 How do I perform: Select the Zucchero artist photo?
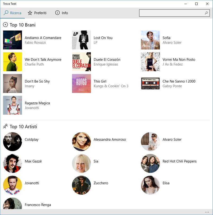coord(81,185)
